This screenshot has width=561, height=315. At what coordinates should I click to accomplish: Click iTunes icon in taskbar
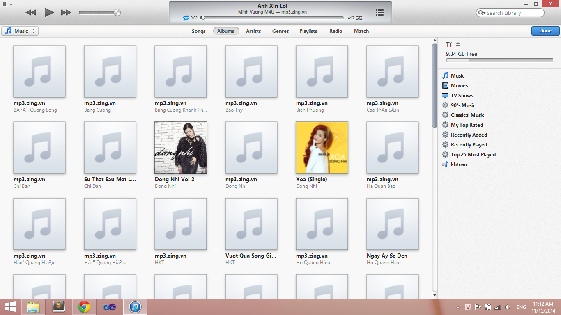tap(135, 307)
